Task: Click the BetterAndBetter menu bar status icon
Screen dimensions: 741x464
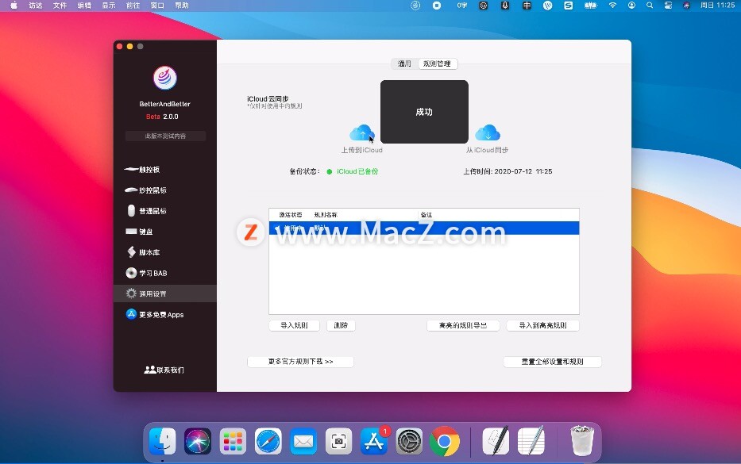Action: pyautogui.click(x=415, y=6)
